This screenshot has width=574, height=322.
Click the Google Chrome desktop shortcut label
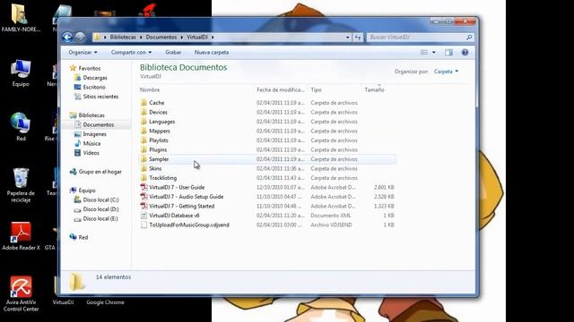(x=105, y=302)
